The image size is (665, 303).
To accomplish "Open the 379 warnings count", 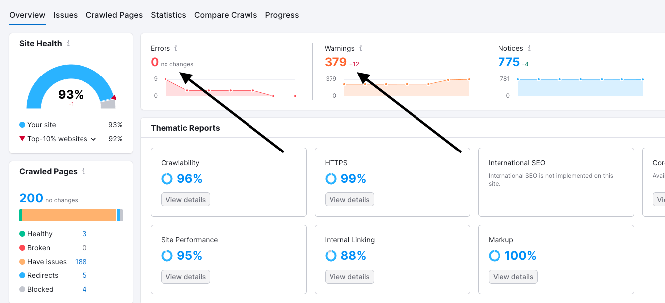I will coord(335,62).
